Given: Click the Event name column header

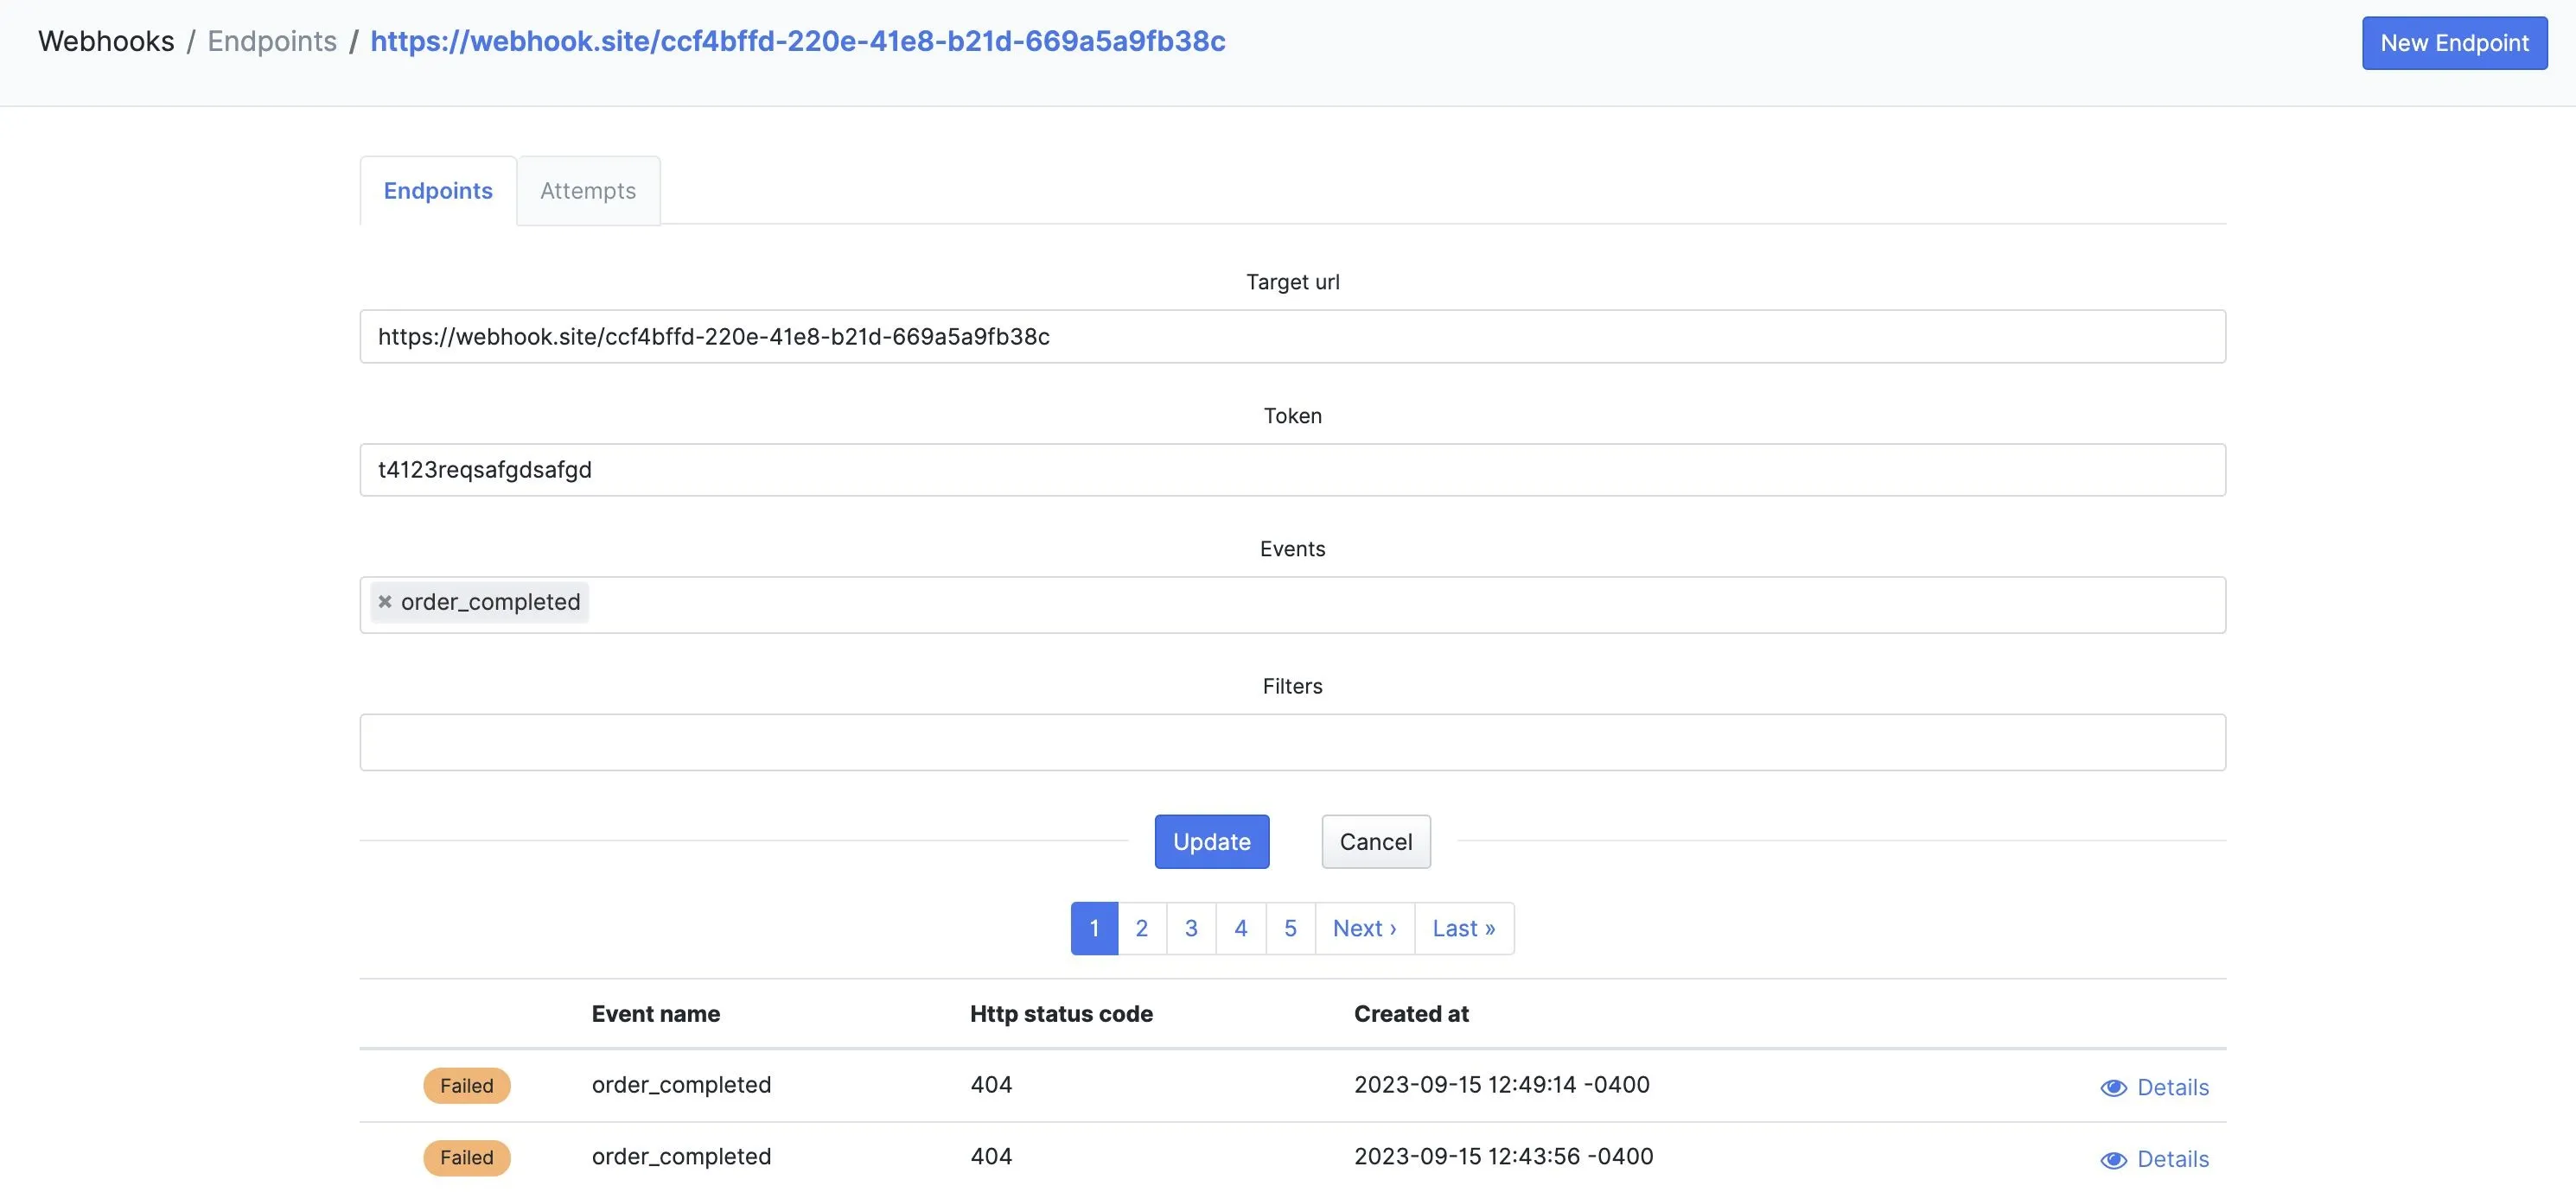Looking at the screenshot, I should [656, 1013].
